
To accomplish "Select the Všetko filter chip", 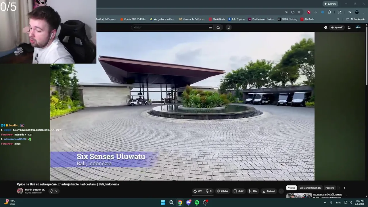I will tap(292, 188).
